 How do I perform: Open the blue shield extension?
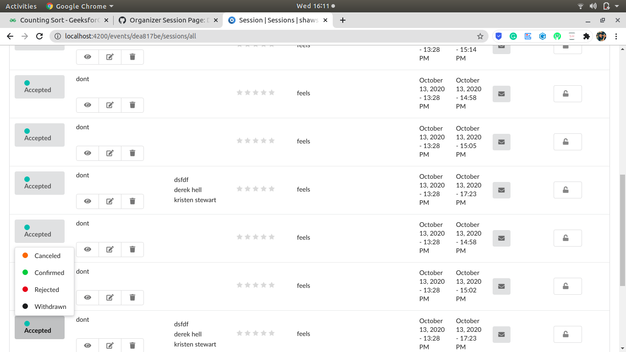499,36
